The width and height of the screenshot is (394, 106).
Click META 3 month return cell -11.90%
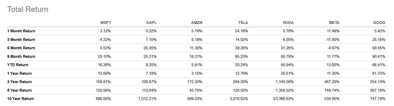[x=333, y=40]
